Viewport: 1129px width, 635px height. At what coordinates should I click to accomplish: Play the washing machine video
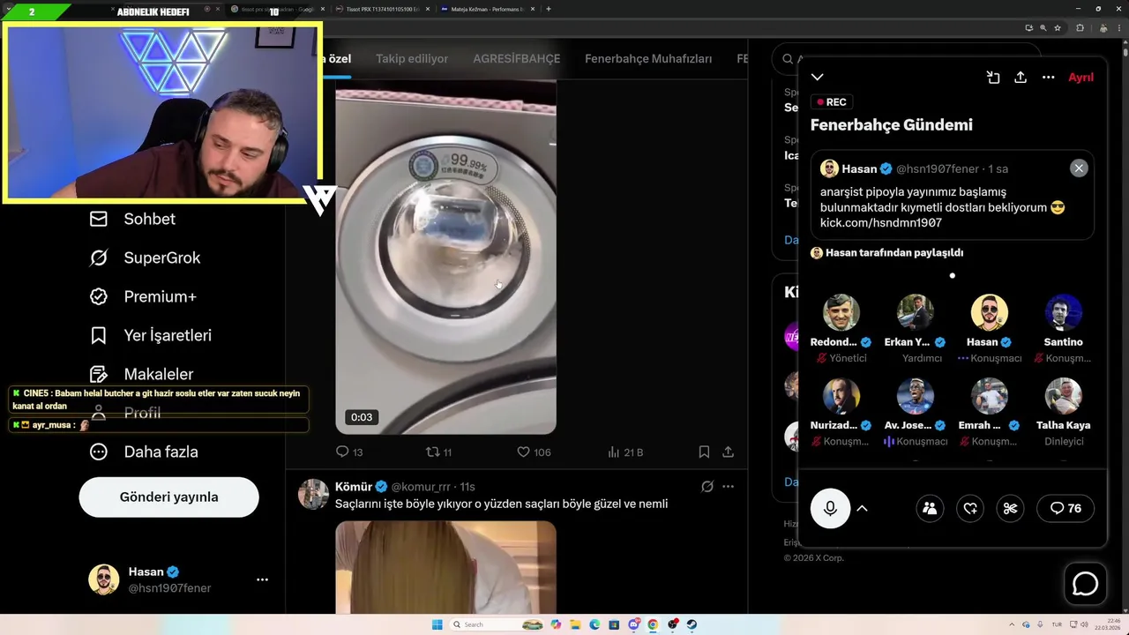[445, 258]
